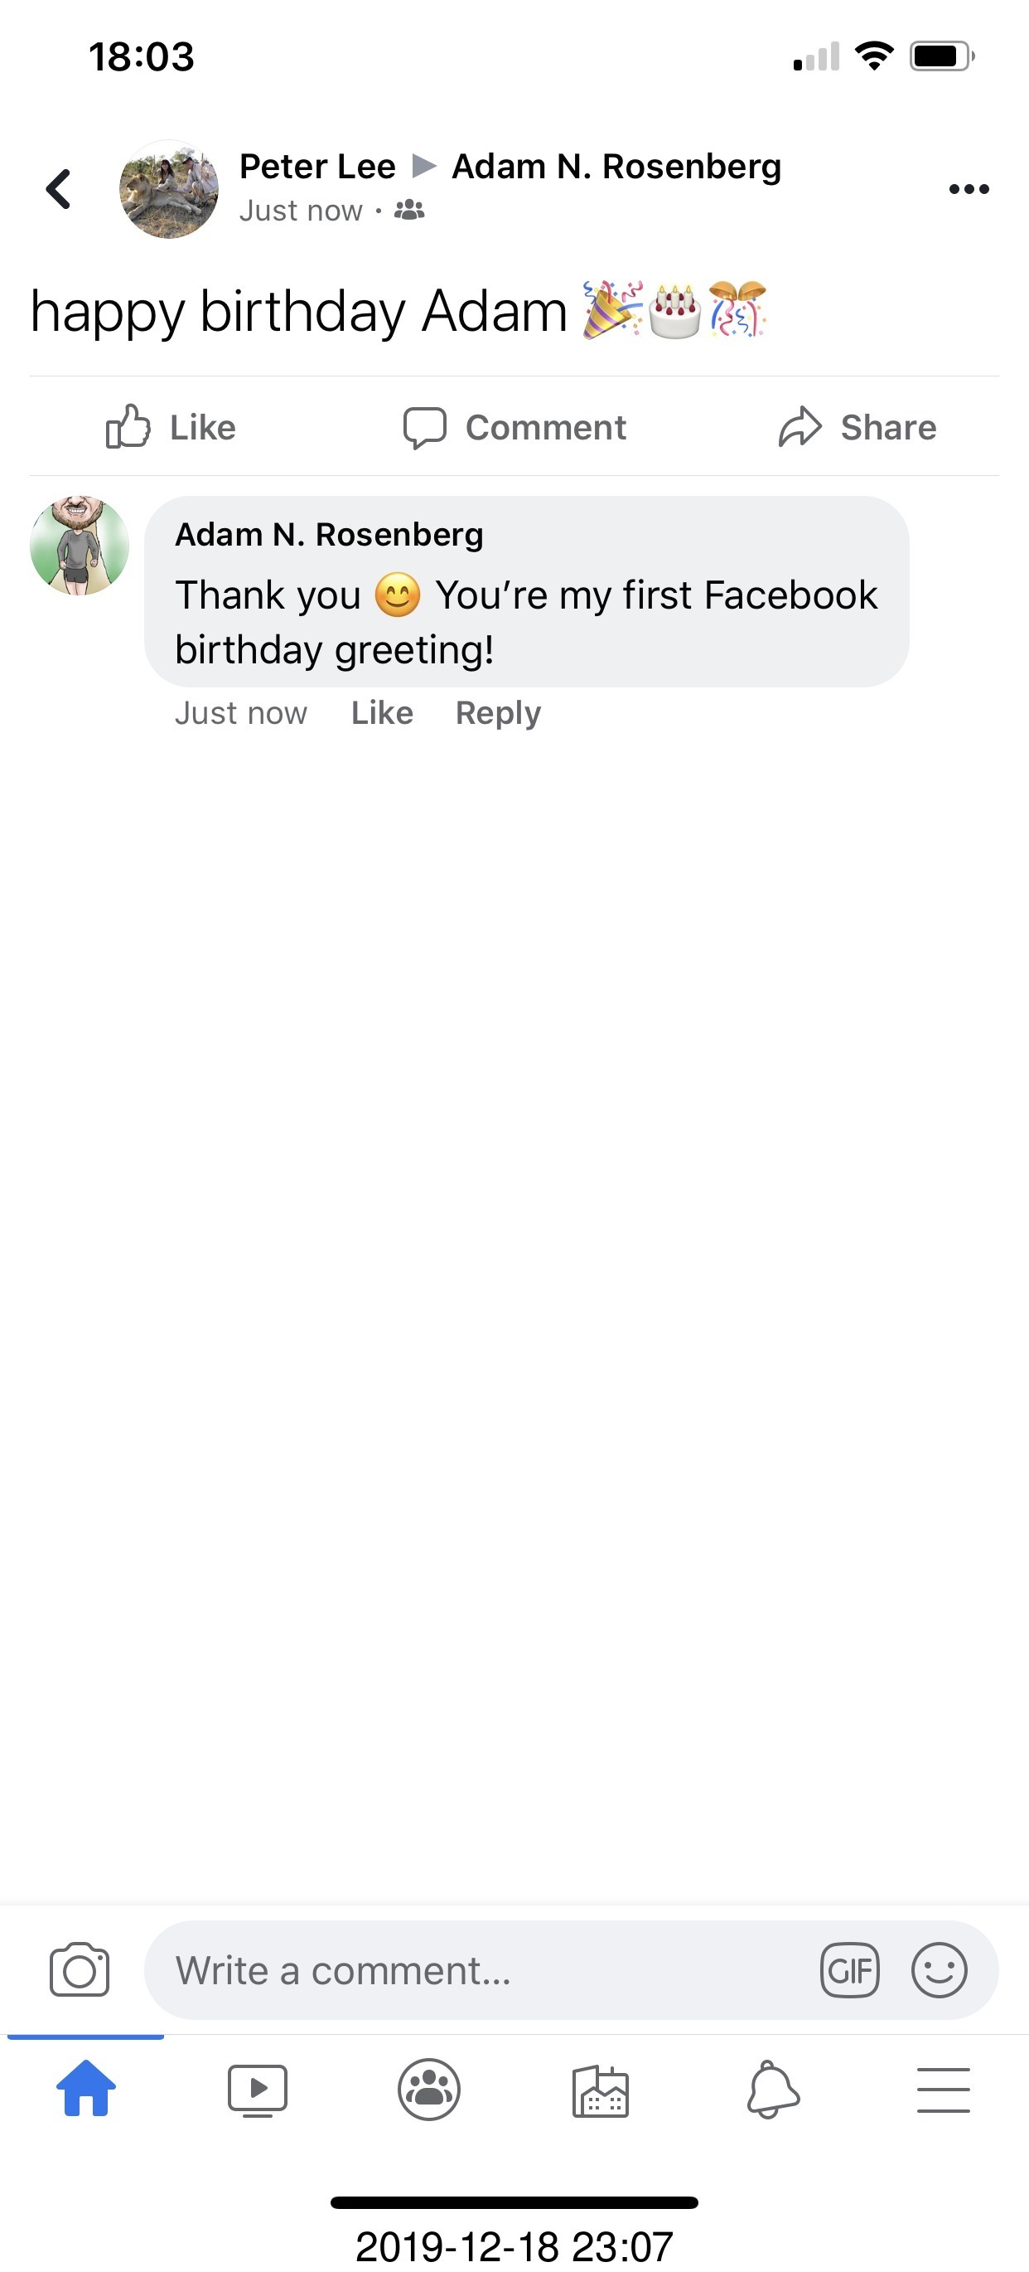The height and width of the screenshot is (2272, 1029).
Task: Tap the Write a comment field
Action: click(x=476, y=1969)
